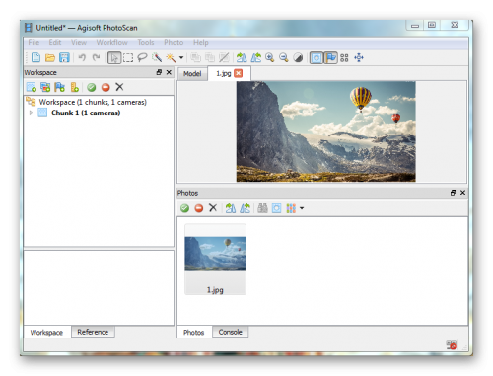Open the Photos view mode dropdown arrow

[302, 208]
